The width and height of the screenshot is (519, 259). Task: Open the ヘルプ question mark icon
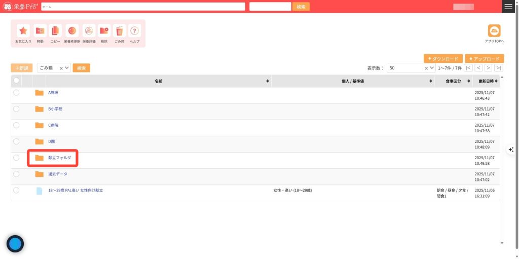(134, 31)
